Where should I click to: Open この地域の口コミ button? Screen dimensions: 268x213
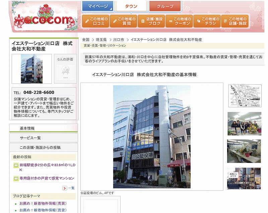[x=95, y=21]
